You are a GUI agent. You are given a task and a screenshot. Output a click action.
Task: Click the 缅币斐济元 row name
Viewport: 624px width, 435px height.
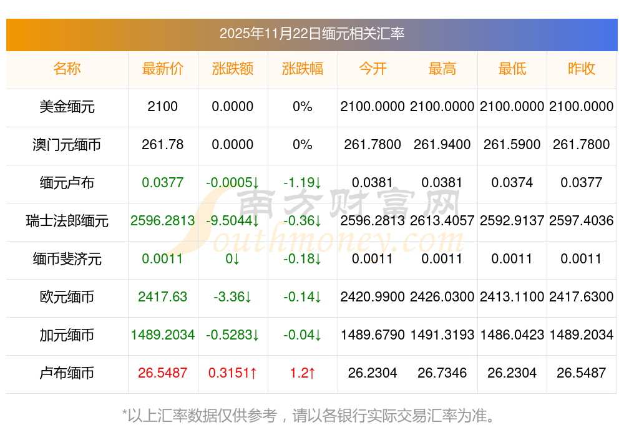[x=67, y=259]
